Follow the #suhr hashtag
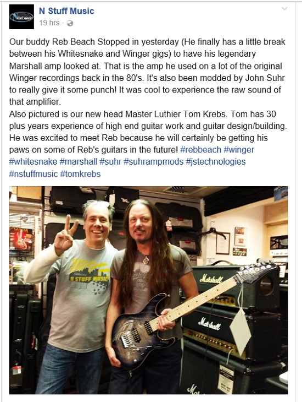 [x=110, y=161]
